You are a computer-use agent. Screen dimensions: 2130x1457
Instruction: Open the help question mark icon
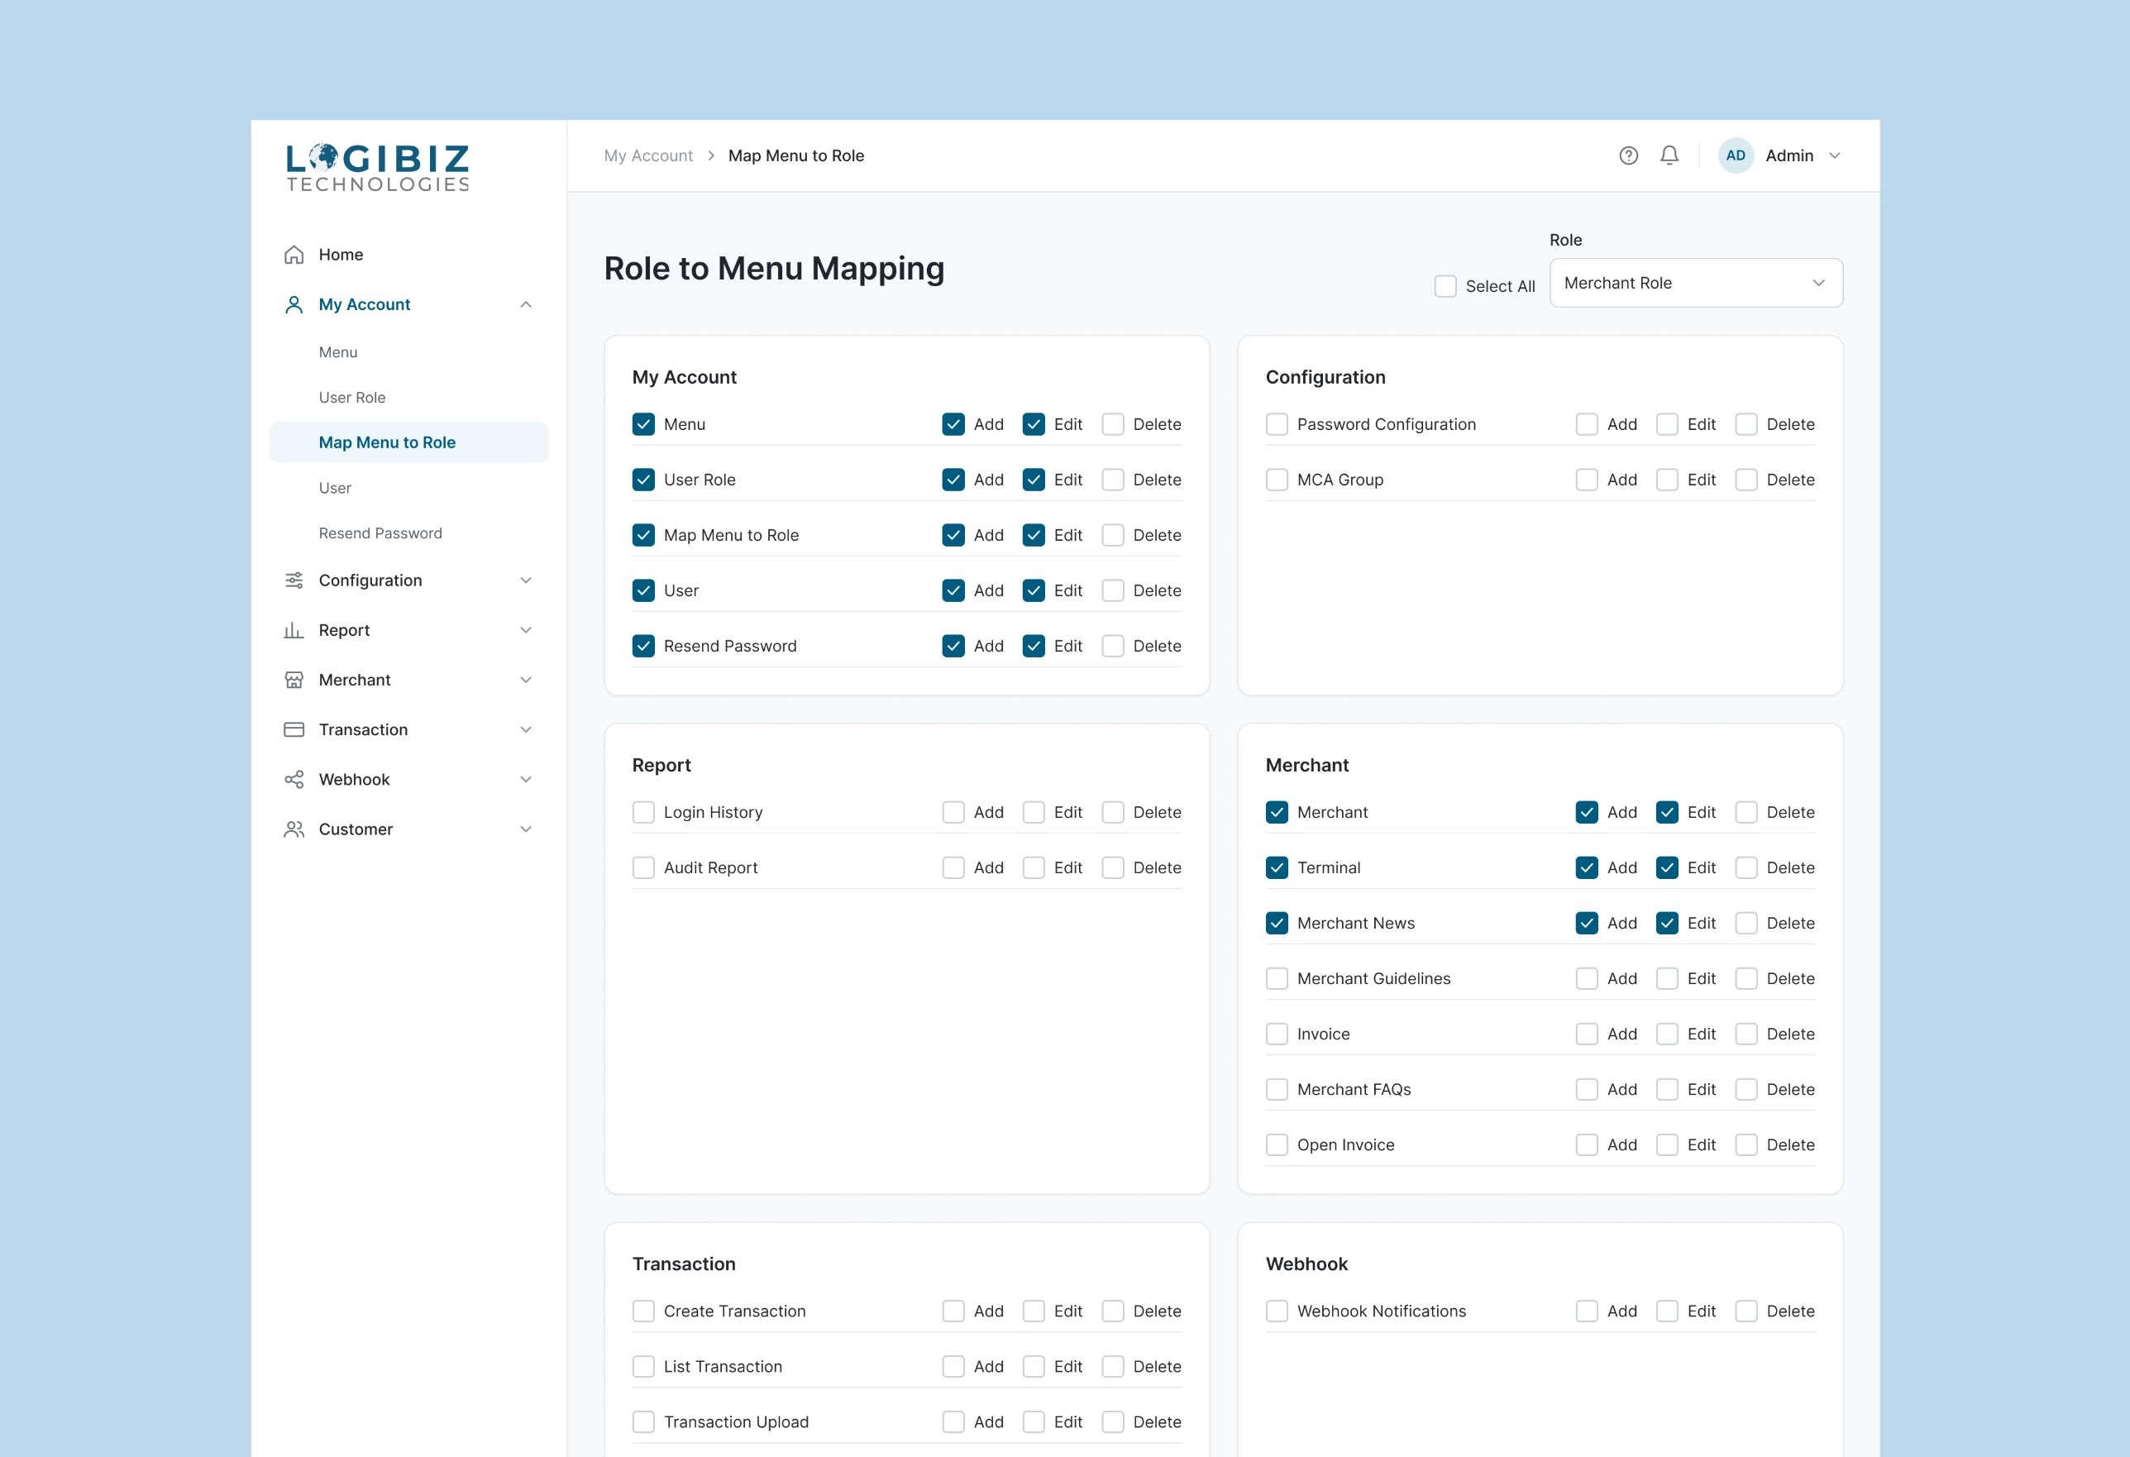click(x=1628, y=155)
